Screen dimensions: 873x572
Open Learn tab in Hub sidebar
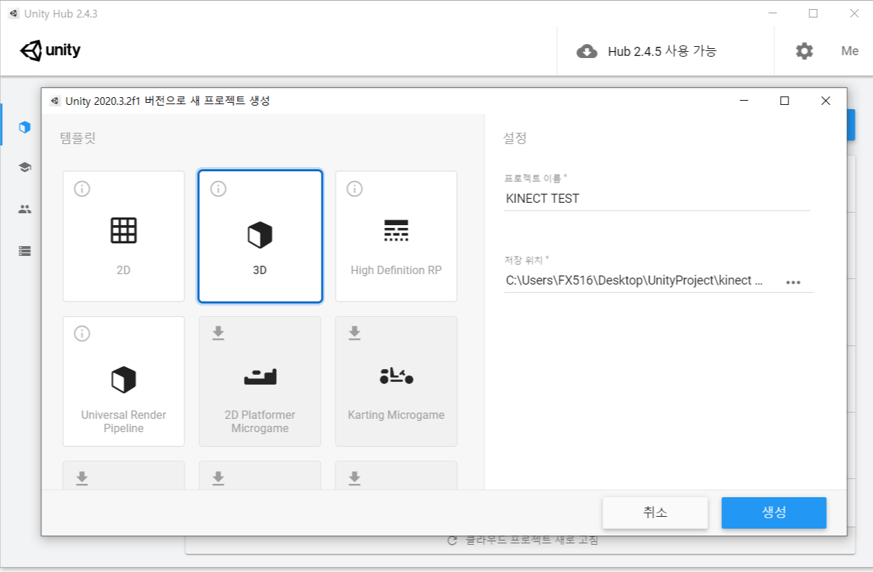[x=25, y=167]
